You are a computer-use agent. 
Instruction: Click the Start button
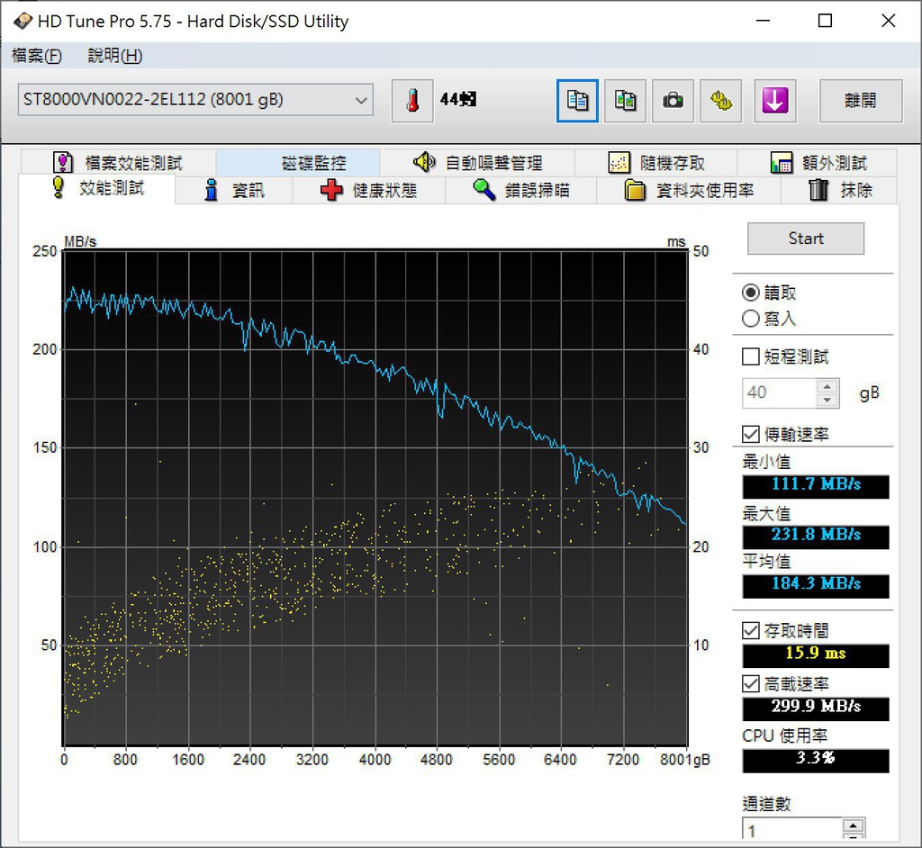tap(806, 239)
